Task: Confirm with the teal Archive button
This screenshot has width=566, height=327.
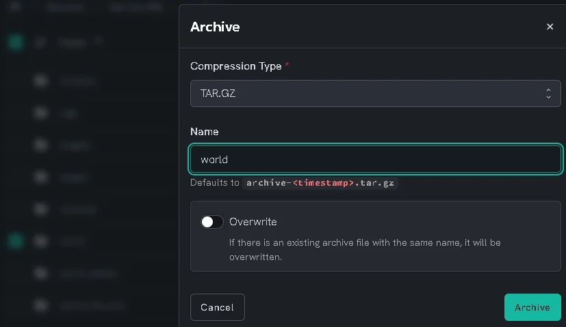Action: [532, 307]
